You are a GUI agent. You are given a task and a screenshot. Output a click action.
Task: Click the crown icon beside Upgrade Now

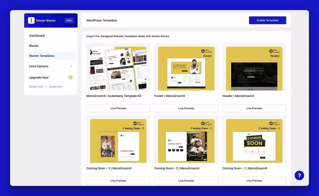71,77
